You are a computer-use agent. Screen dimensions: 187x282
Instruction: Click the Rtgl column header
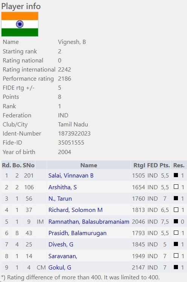[x=139, y=165]
